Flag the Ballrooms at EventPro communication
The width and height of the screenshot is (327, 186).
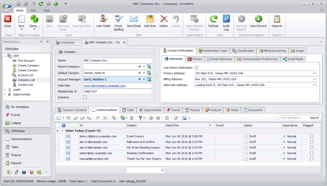click(x=311, y=142)
